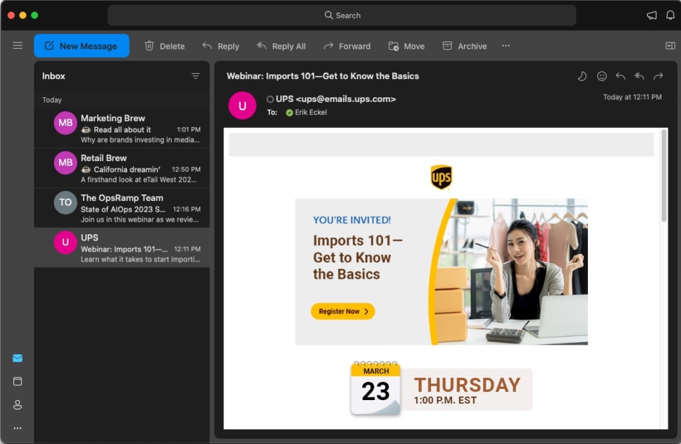Open the Contacts view in the sidebar
681x444 pixels.
click(17, 404)
